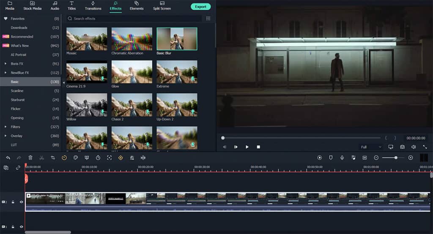433x234 pixels.
Task: Take a snapshot with camera icon
Action: [x=403, y=147]
